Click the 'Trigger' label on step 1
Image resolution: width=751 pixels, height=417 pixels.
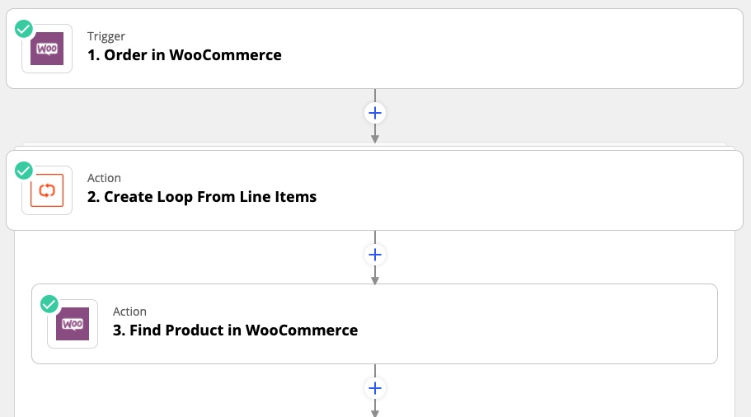pos(106,36)
